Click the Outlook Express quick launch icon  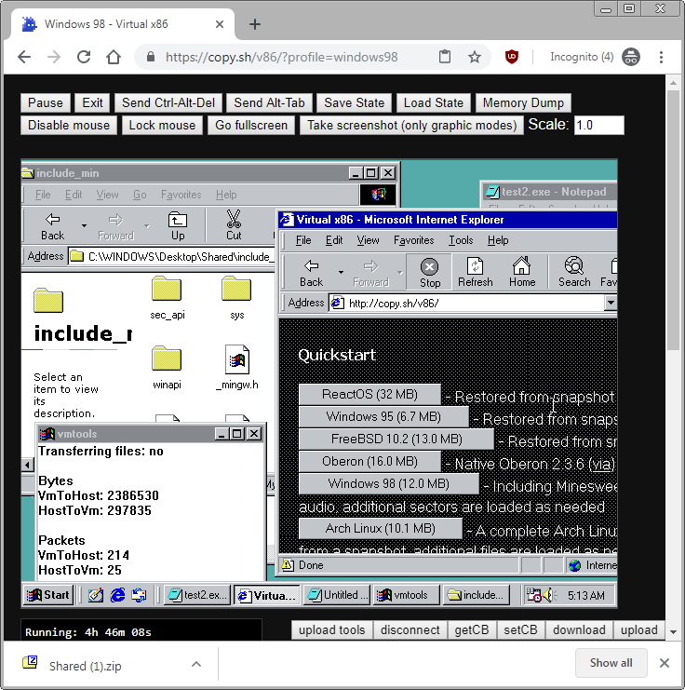[139, 595]
